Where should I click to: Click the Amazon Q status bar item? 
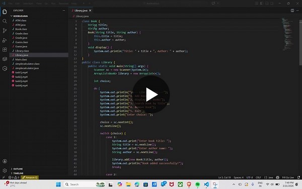[30, 177]
